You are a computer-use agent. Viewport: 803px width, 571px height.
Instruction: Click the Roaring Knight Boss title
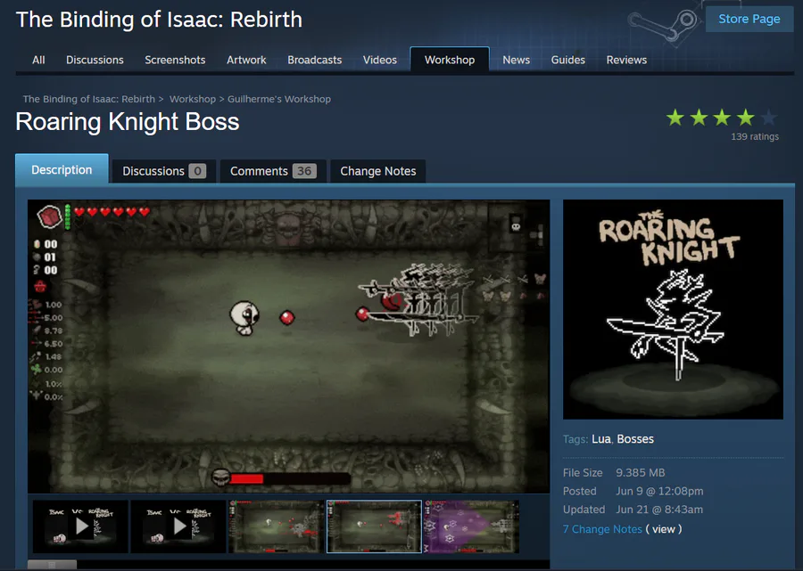pos(128,122)
